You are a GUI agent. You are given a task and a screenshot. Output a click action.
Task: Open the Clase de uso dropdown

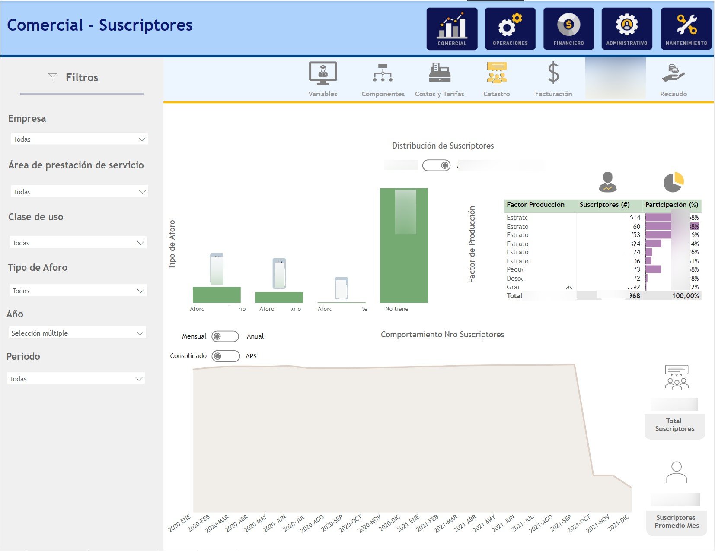(x=78, y=243)
